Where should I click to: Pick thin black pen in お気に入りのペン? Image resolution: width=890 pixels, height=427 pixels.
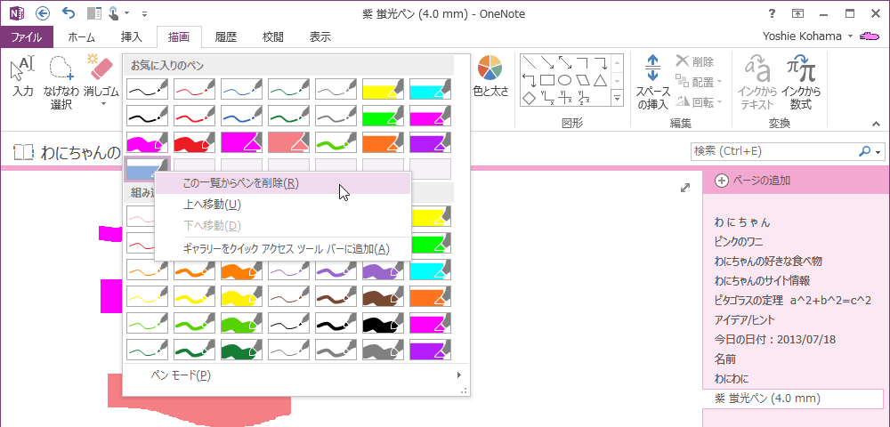pos(147,88)
